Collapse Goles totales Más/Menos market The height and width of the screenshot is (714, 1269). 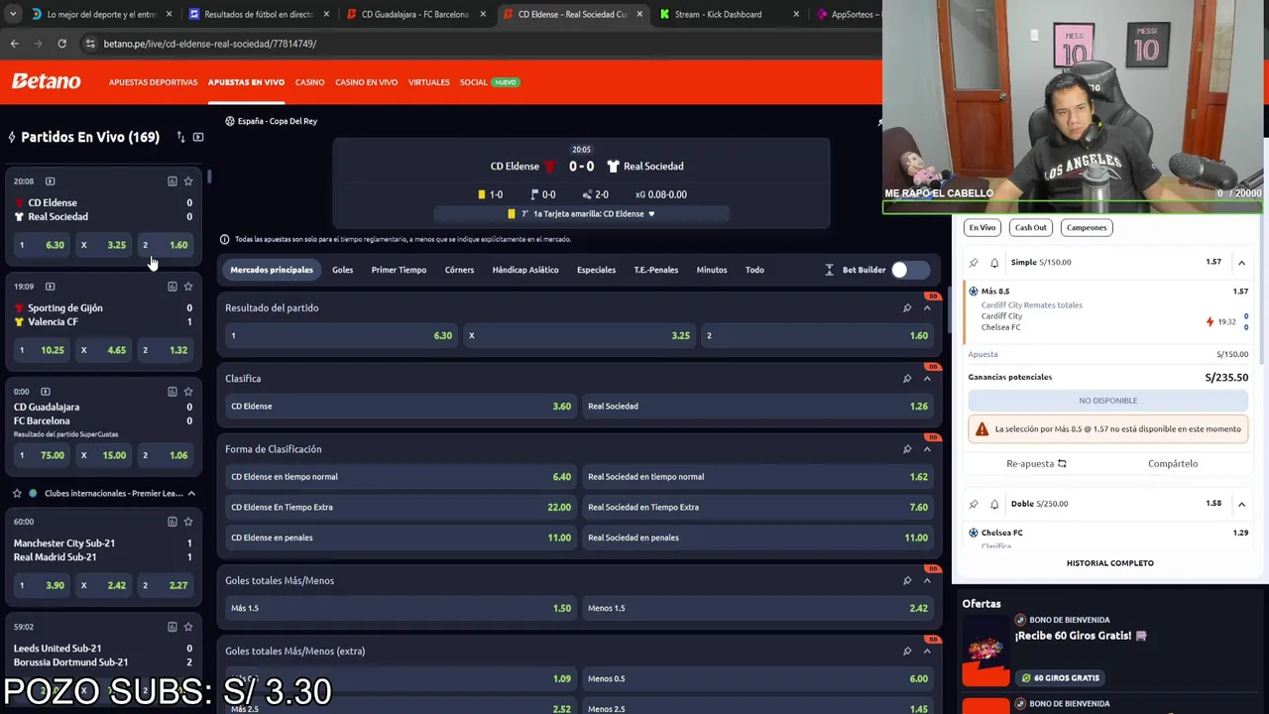[x=927, y=580]
